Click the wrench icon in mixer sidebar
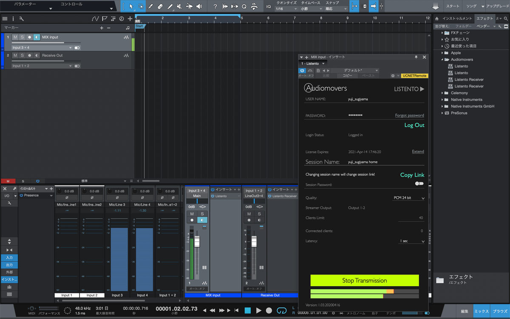Image resolution: width=510 pixels, height=319 pixels. point(9,203)
